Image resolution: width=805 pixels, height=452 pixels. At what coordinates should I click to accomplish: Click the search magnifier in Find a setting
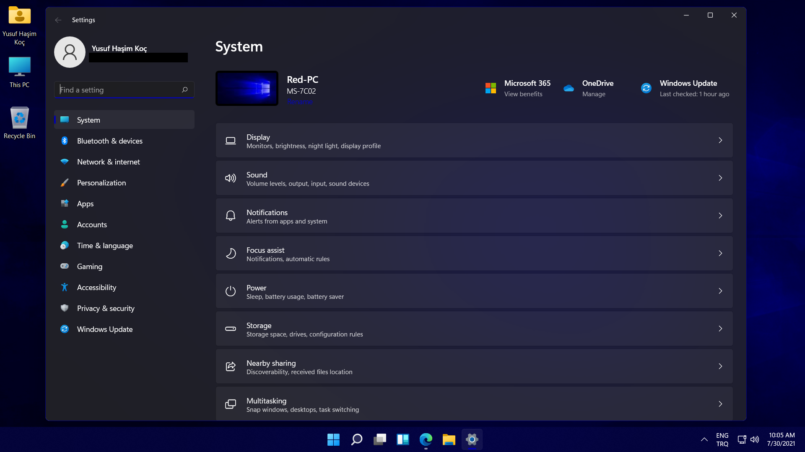pos(184,90)
